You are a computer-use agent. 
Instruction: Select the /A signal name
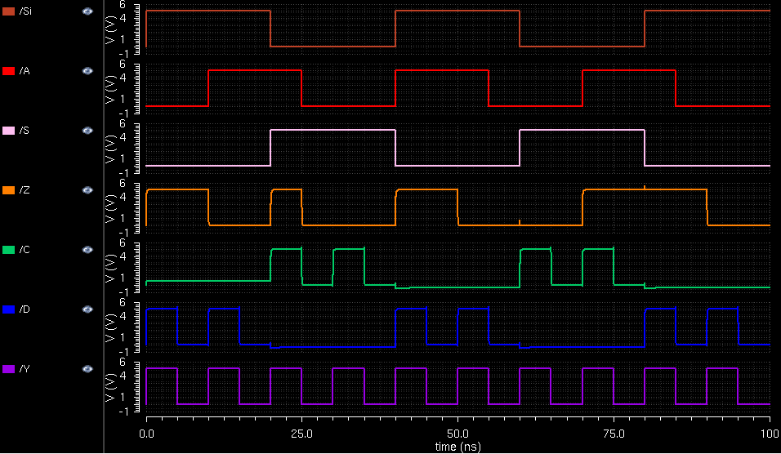[25, 71]
